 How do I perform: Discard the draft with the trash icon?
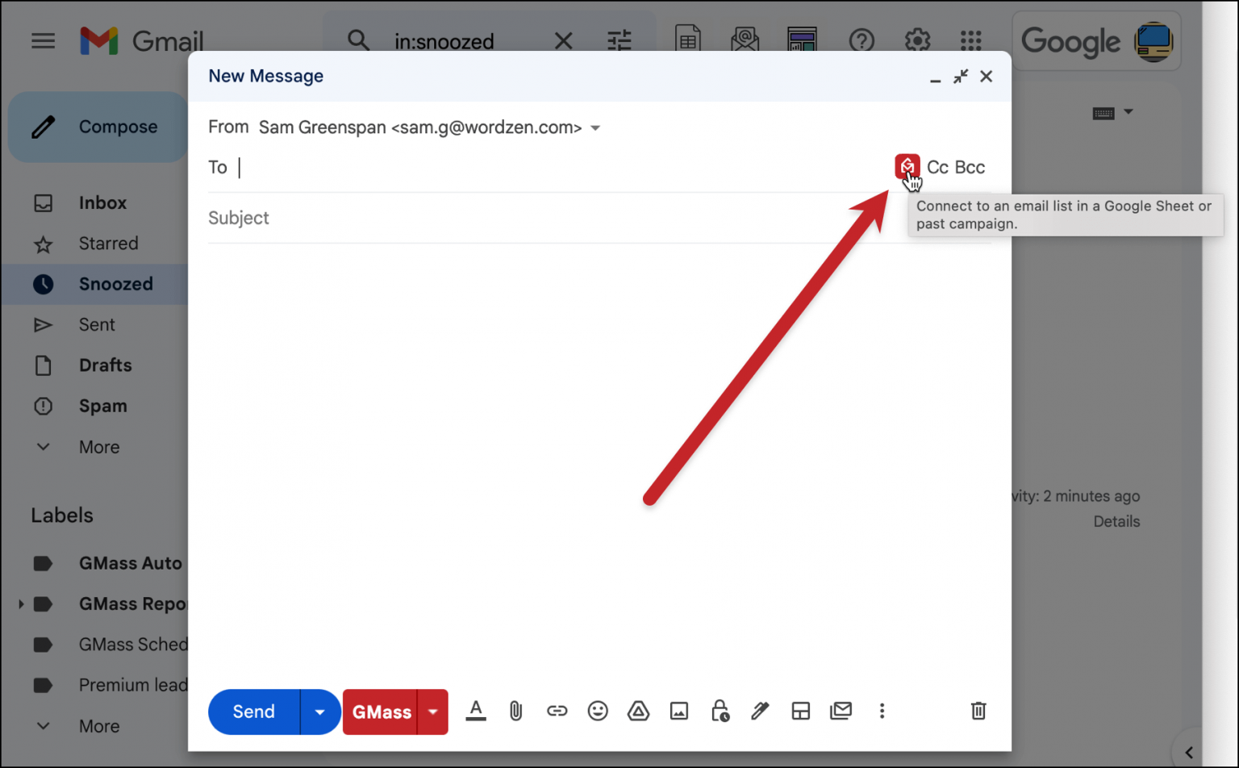point(978,712)
